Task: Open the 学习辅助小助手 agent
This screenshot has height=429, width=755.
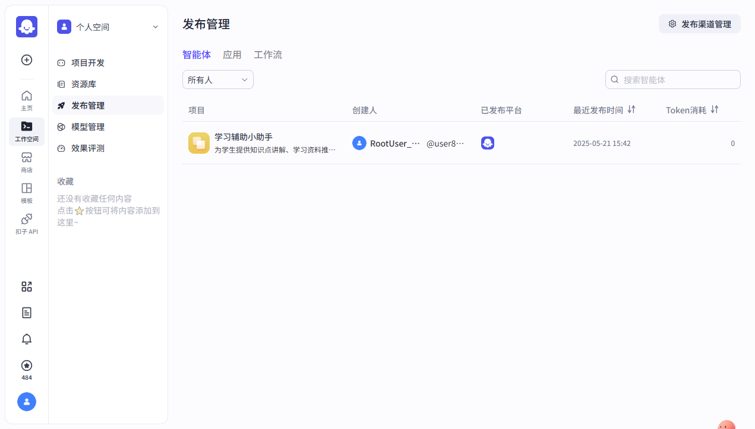Action: (243, 136)
